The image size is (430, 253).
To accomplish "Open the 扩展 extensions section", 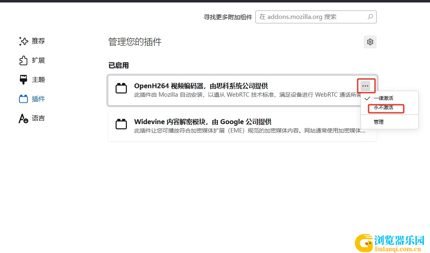I will 32,60.
